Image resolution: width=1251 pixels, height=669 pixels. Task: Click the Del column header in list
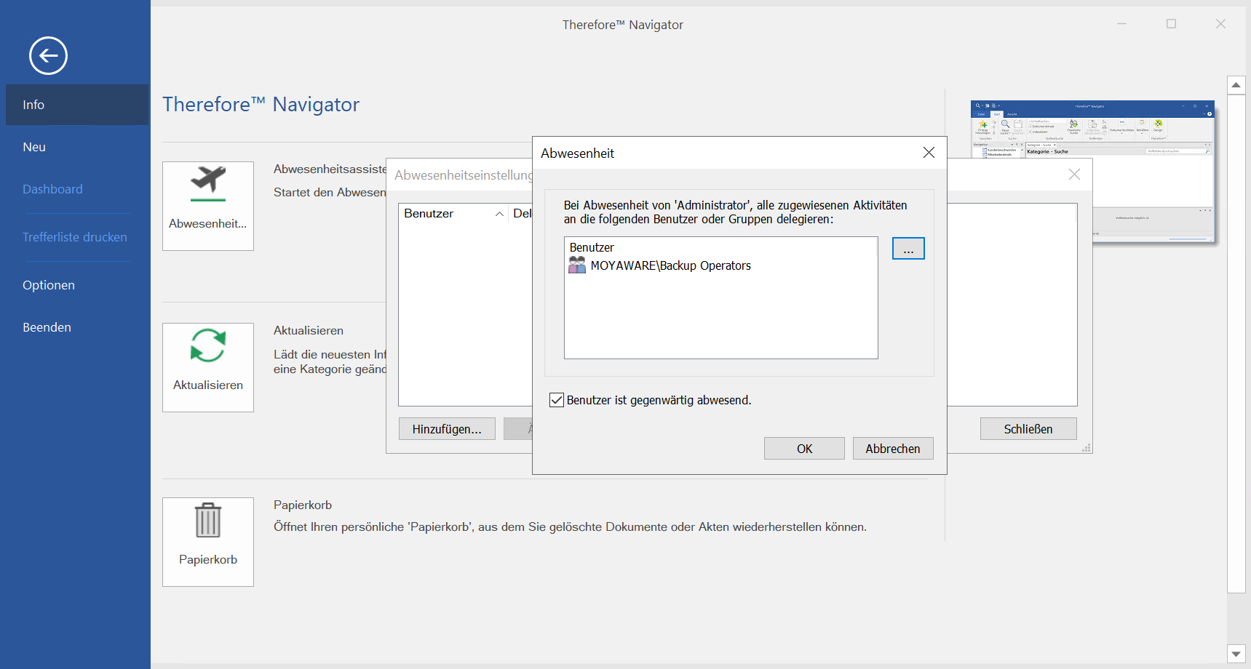click(x=521, y=214)
